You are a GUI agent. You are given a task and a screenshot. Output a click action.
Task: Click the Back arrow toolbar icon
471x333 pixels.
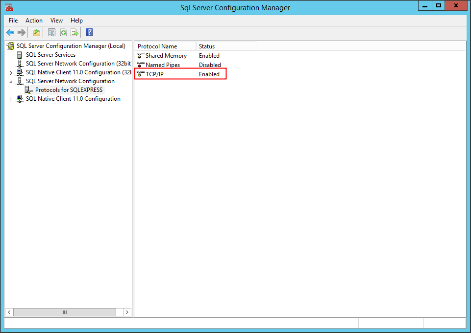10,33
